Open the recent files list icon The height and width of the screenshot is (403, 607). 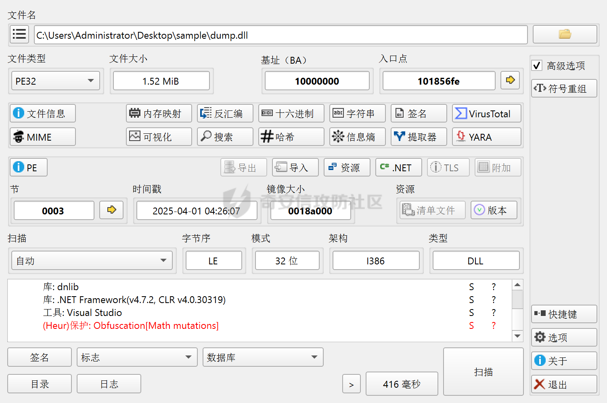(x=19, y=35)
